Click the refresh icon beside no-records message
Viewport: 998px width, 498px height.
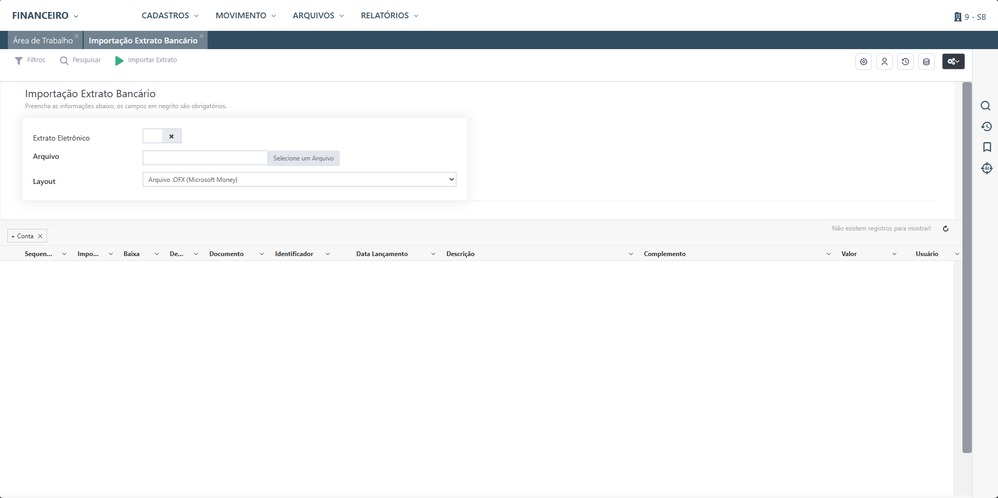click(x=945, y=229)
